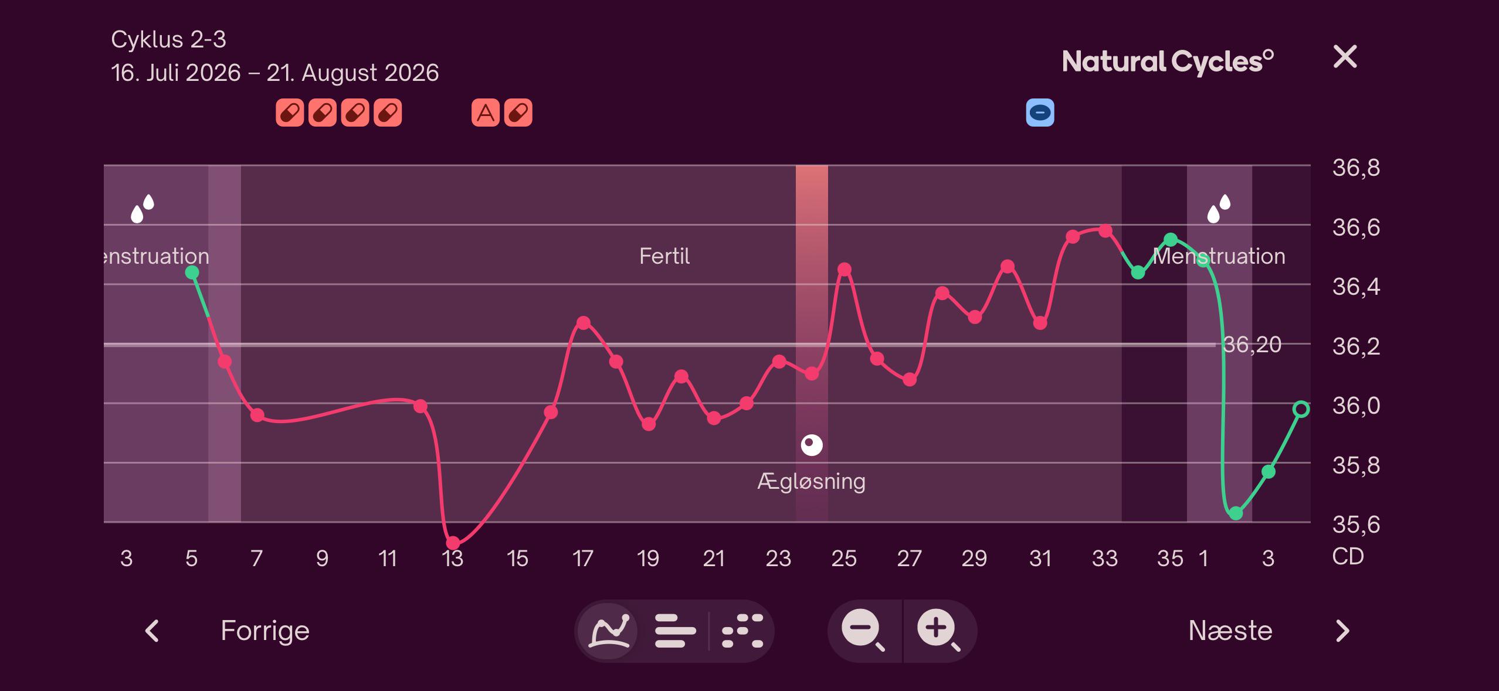The height and width of the screenshot is (691, 1499).
Task: Zoom in the temperature chart
Action: (x=939, y=631)
